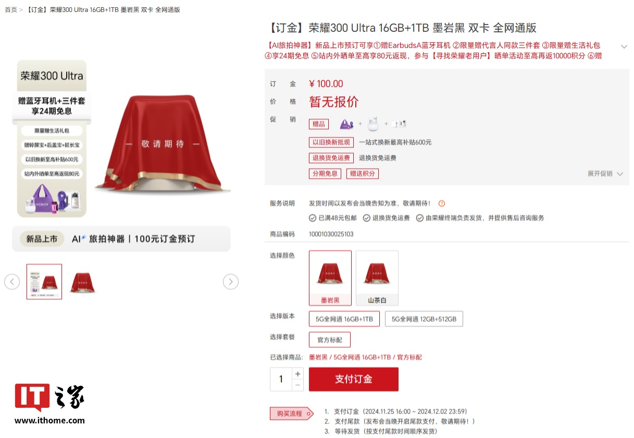
Task: Increase quantity with plus button
Action: click(x=297, y=373)
